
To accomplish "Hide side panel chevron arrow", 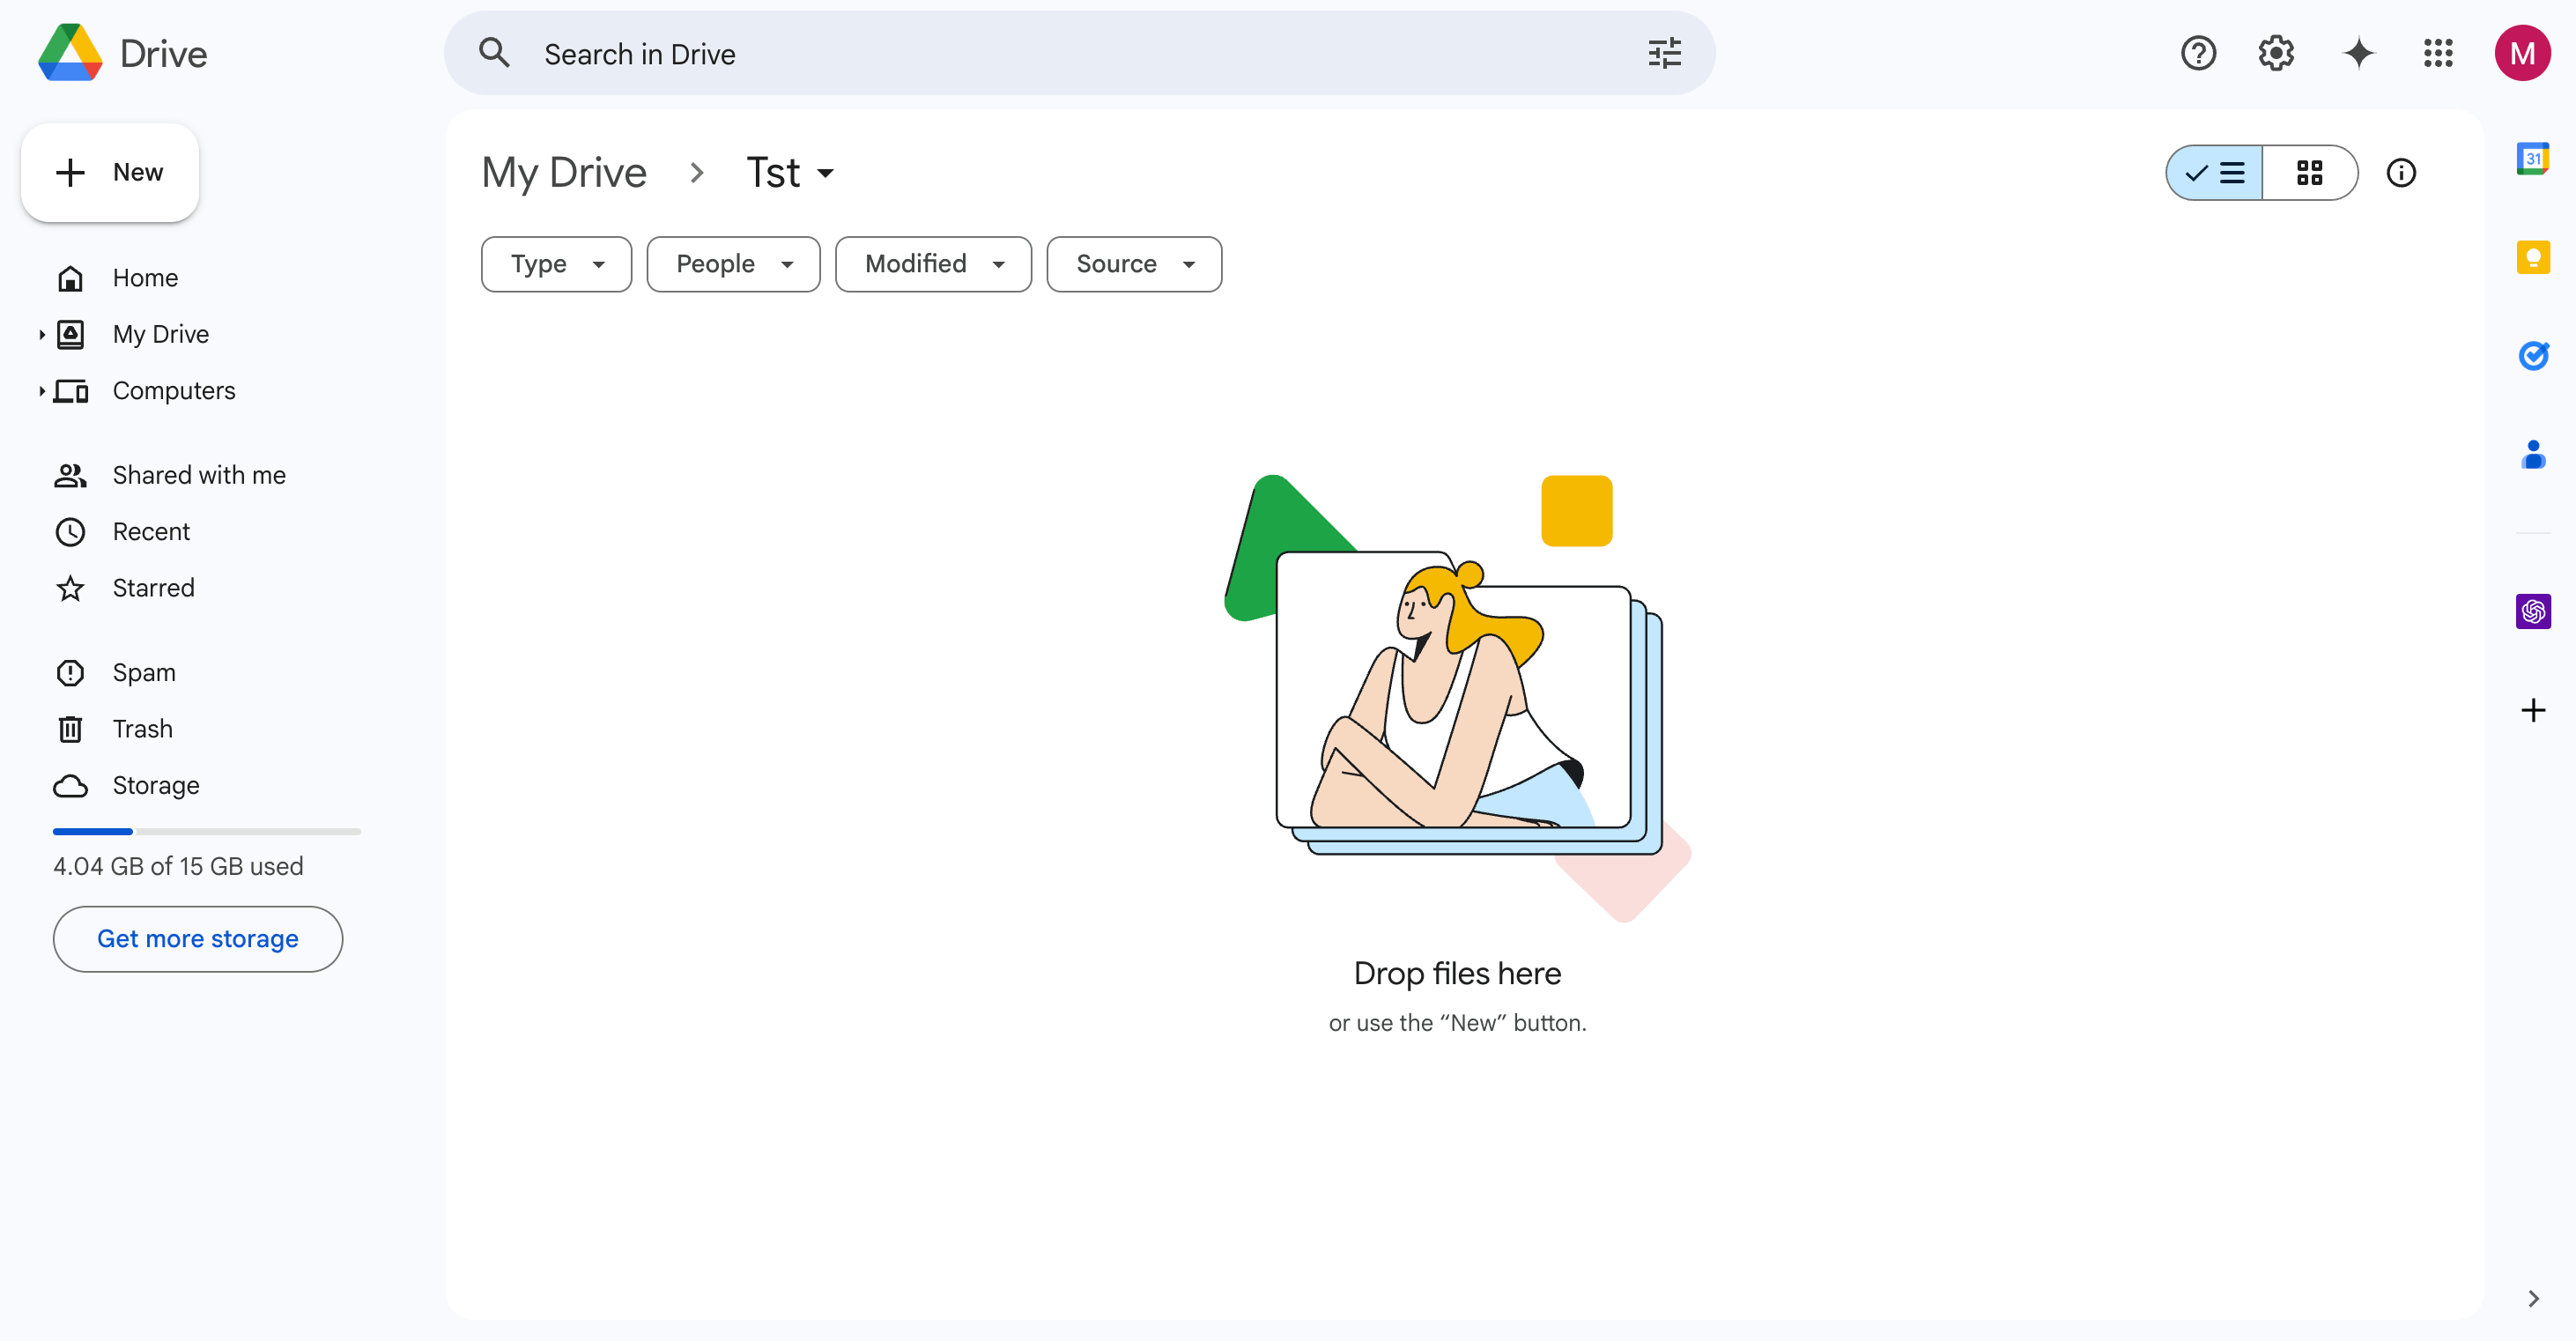I will tap(2533, 1298).
